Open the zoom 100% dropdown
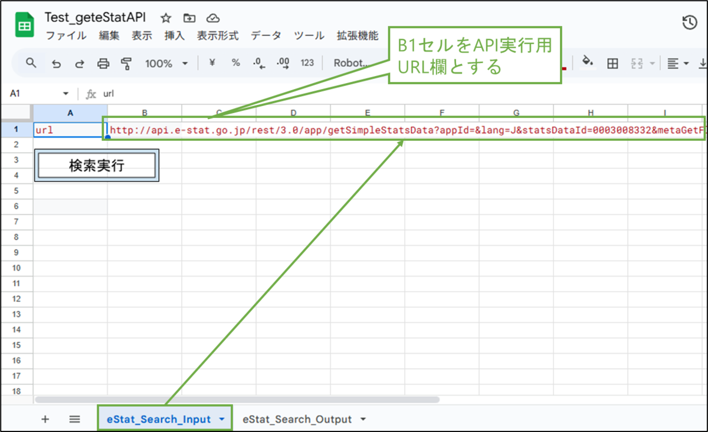Viewport: 708px width, 432px height. click(166, 63)
